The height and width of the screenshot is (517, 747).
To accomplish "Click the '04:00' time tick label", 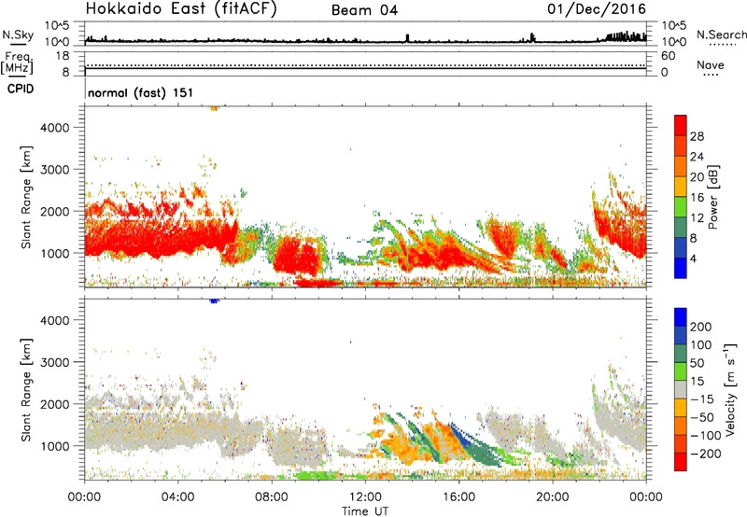I will pos(177,497).
